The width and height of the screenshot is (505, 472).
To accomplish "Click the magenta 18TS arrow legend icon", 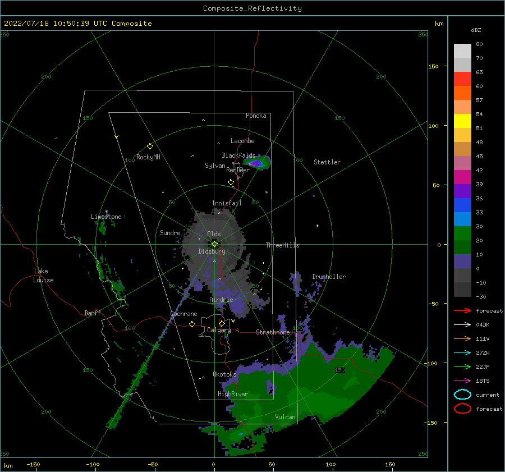I will (462, 381).
